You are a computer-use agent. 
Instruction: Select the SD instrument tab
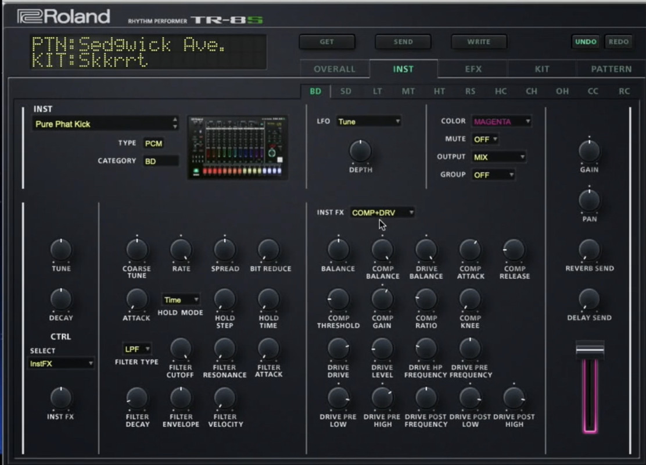coord(346,91)
